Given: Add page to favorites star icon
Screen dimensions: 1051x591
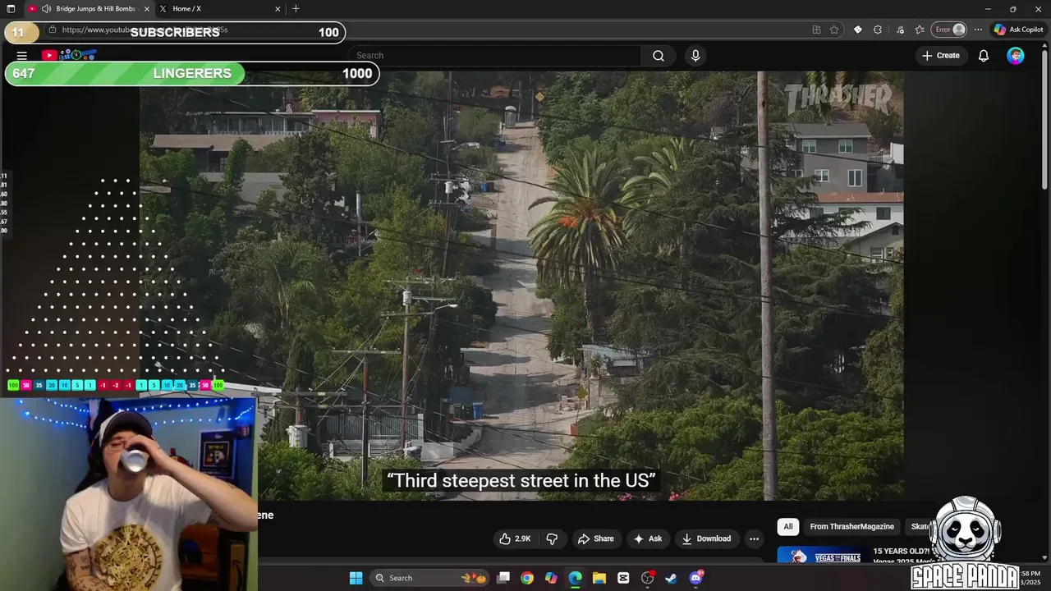Looking at the screenshot, I should [834, 30].
